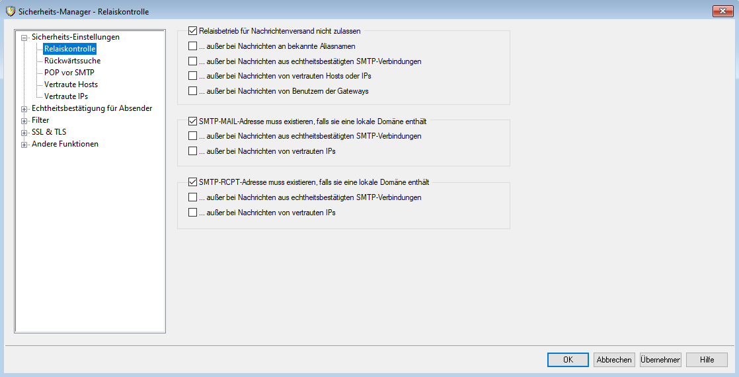Toggle SMTP-RCPT-Adresse muss existieren checkbox
The width and height of the screenshot is (739, 377).
click(193, 182)
